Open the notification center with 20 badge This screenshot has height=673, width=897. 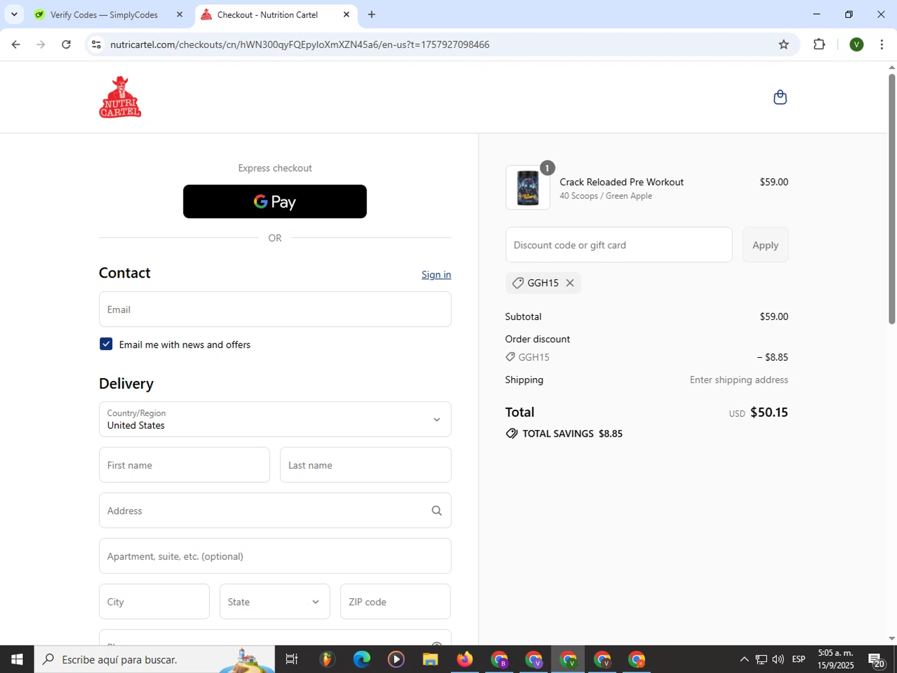coord(877,660)
